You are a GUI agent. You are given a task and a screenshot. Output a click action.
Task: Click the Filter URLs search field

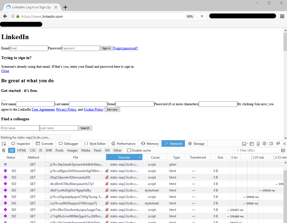[x=256, y=150]
